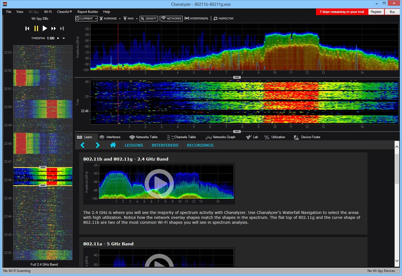Screen dimensions: 402x276
Task: Go to Learn home page
Action: click(113, 145)
